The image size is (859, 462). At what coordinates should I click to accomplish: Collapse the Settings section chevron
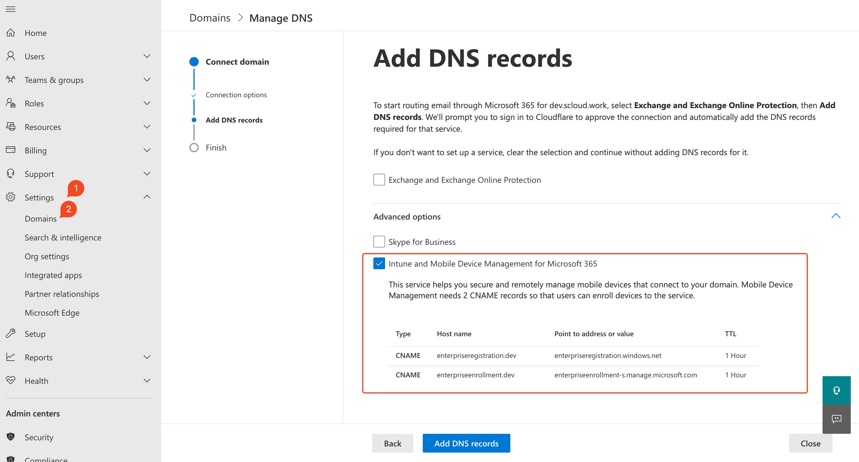click(x=147, y=197)
